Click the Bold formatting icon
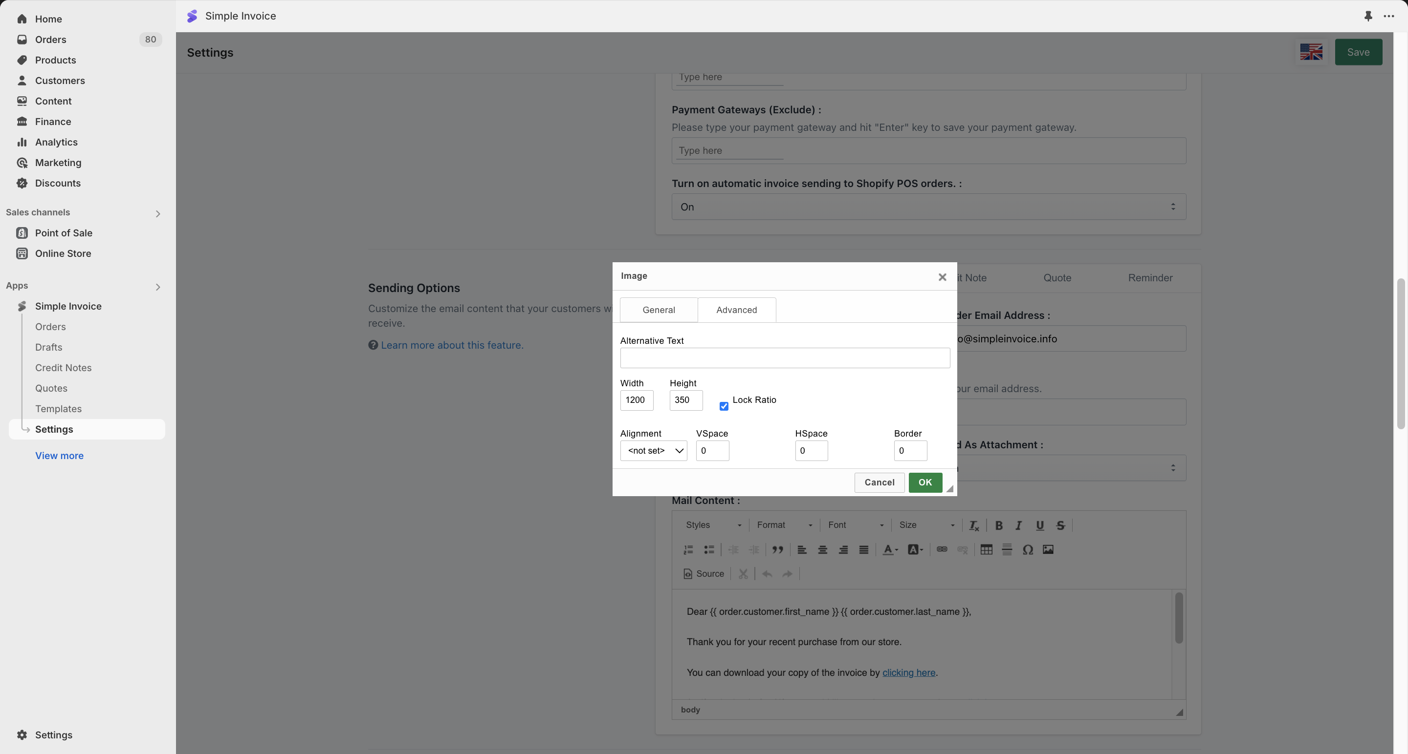Screen dimensions: 1408x754 click(x=998, y=525)
